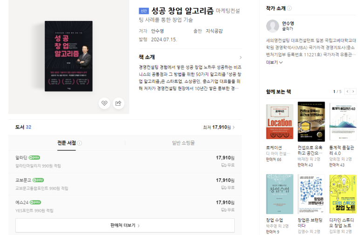Screen dimensions: 360x235
Task: Expand 책 소개 section with chevron
Action: click(x=240, y=57)
